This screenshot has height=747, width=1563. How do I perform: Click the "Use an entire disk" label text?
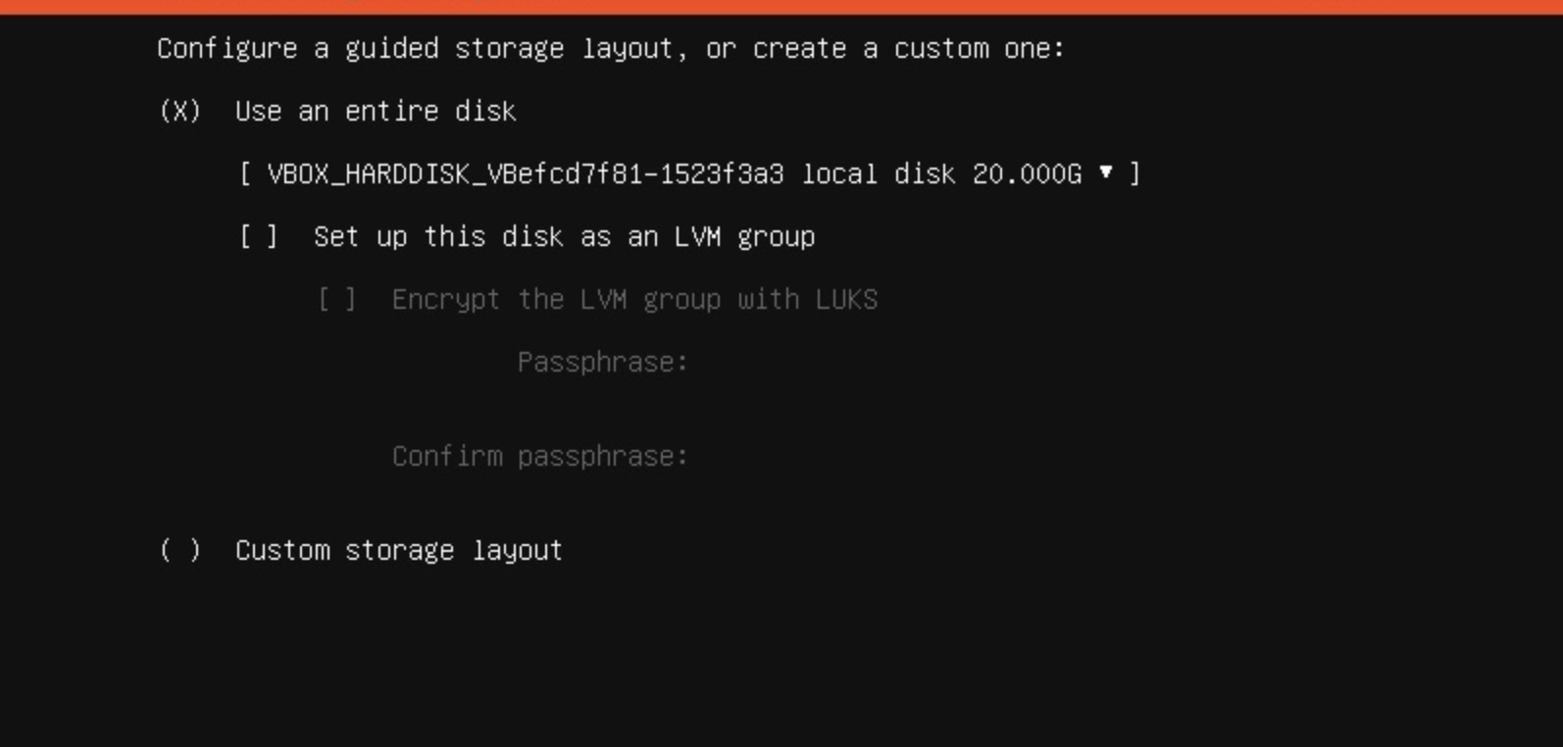(x=376, y=111)
